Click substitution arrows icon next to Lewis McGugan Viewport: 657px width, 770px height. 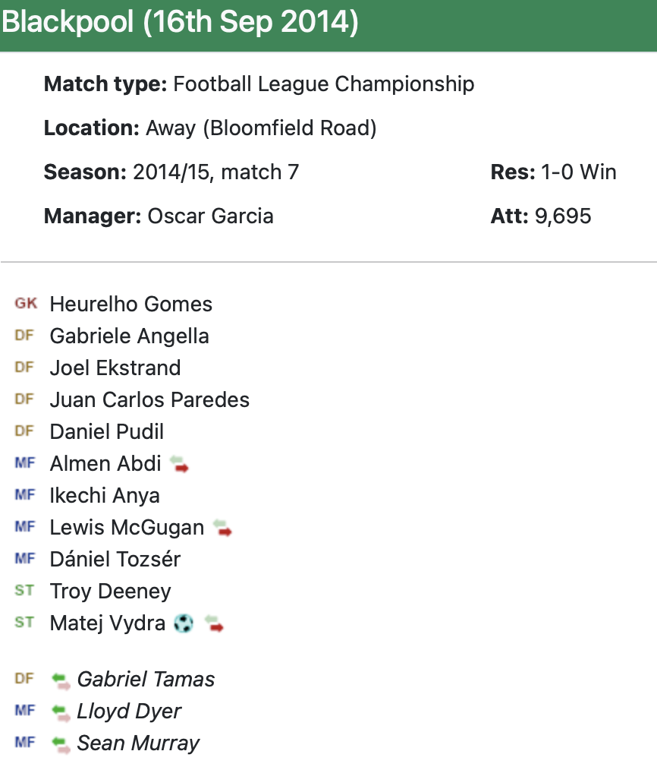coord(222,528)
